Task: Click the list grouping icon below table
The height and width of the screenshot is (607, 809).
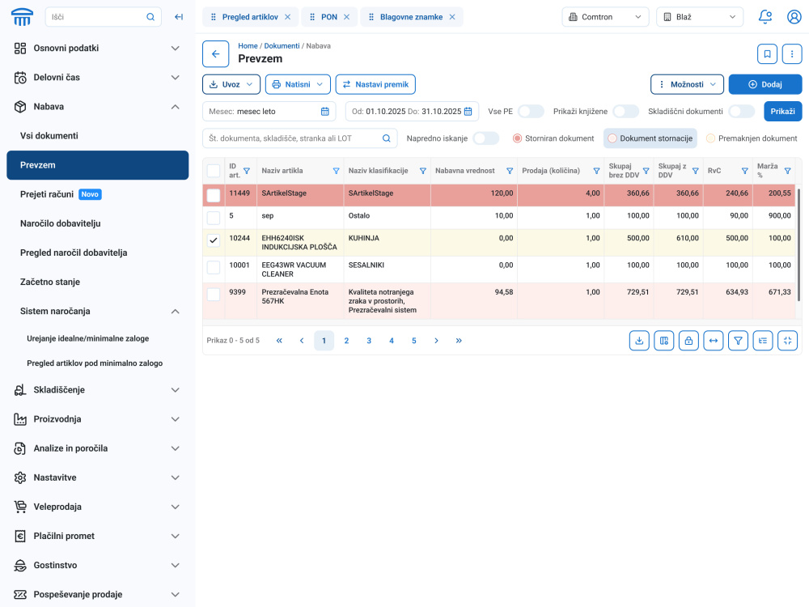Action: click(x=763, y=341)
